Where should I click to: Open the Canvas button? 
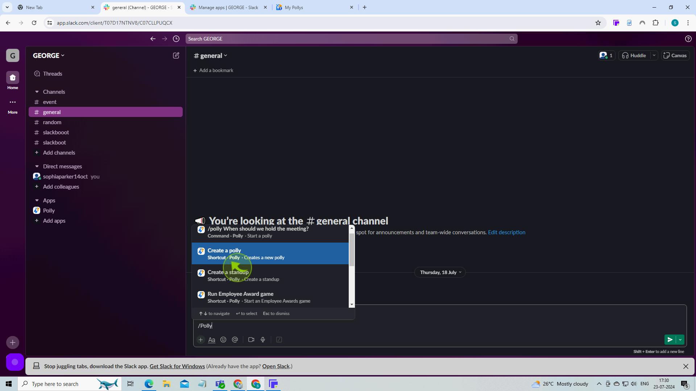tap(675, 55)
